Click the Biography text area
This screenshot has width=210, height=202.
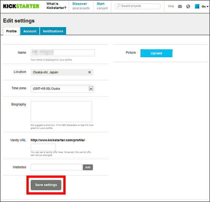(61, 112)
